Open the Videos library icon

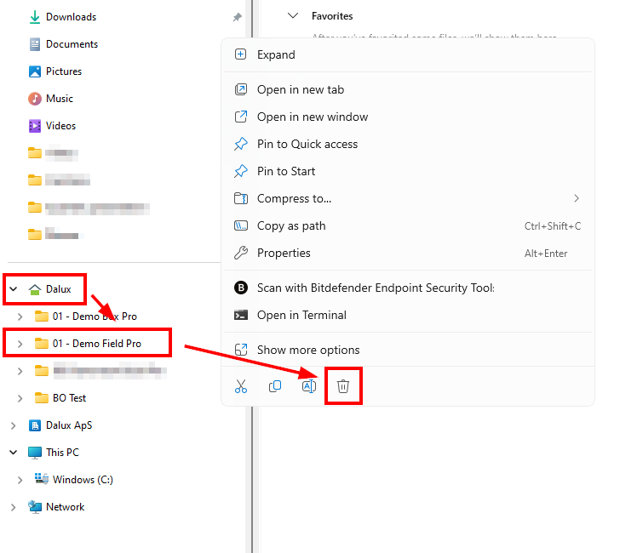coord(35,126)
